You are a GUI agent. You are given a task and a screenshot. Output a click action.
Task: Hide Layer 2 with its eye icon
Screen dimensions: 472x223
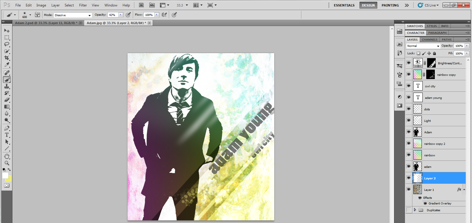coord(409,178)
